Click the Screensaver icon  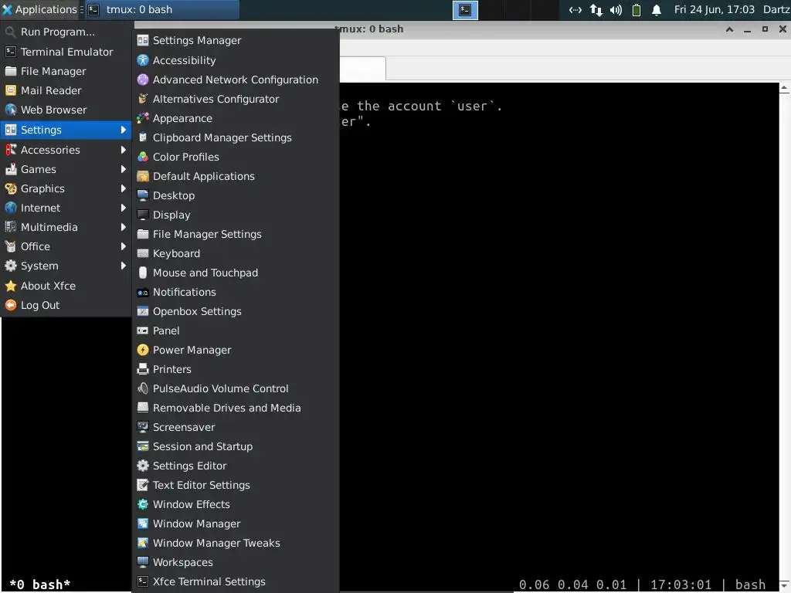(143, 427)
